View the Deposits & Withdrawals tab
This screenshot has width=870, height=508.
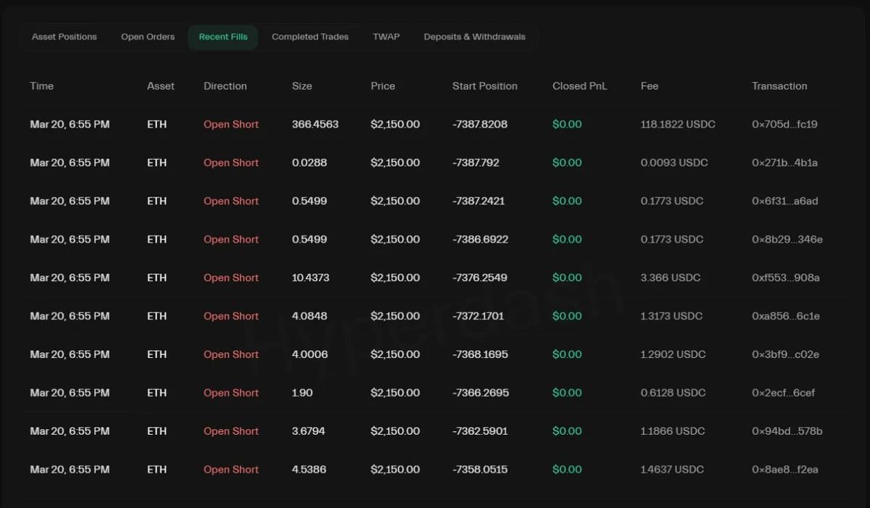point(475,37)
